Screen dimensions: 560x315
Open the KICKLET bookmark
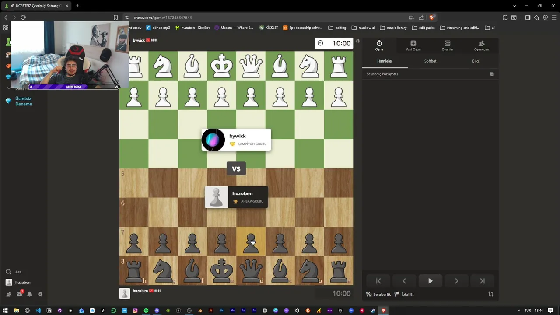click(269, 28)
